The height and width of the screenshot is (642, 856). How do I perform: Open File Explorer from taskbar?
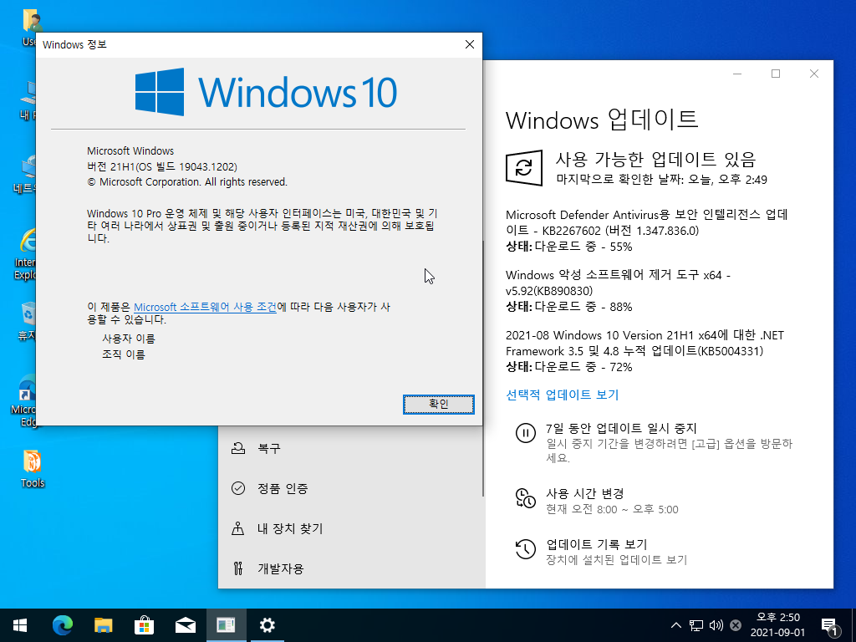[103, 625]
